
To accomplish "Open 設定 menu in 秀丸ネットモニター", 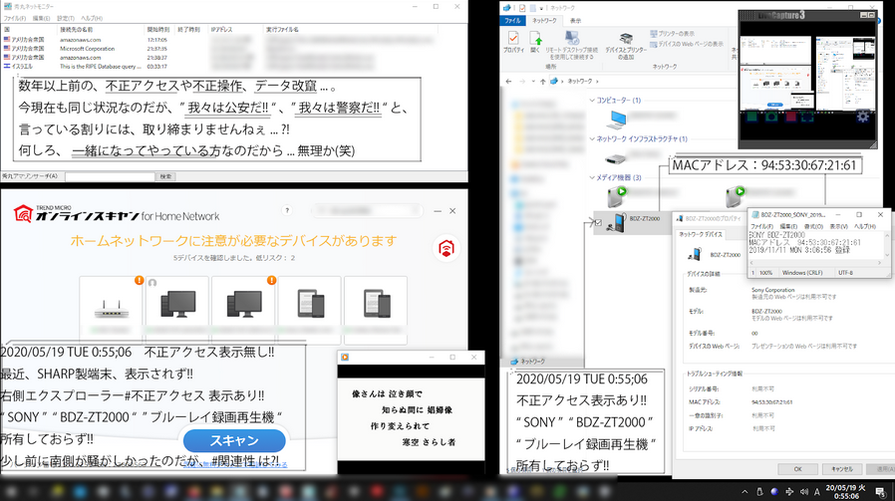I will point(66,18).
